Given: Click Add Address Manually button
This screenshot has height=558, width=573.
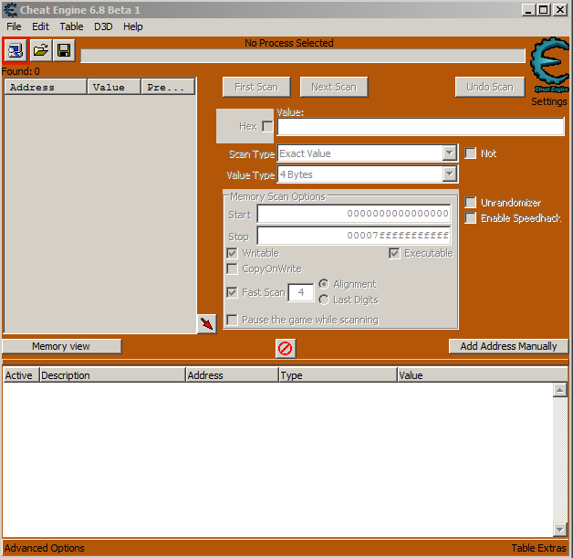Looking at the screenshot, I should [x=508, y=346].
